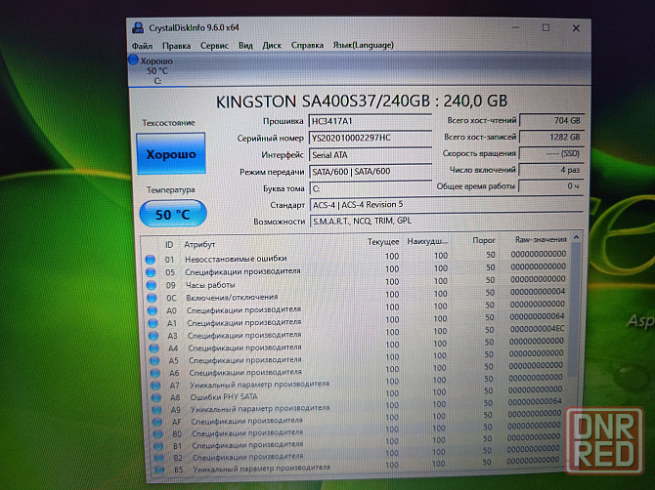This screenshot has width=655, height=490.
Task: Click the Интерфейс field Serial ATA
Action: pos(371,155)
